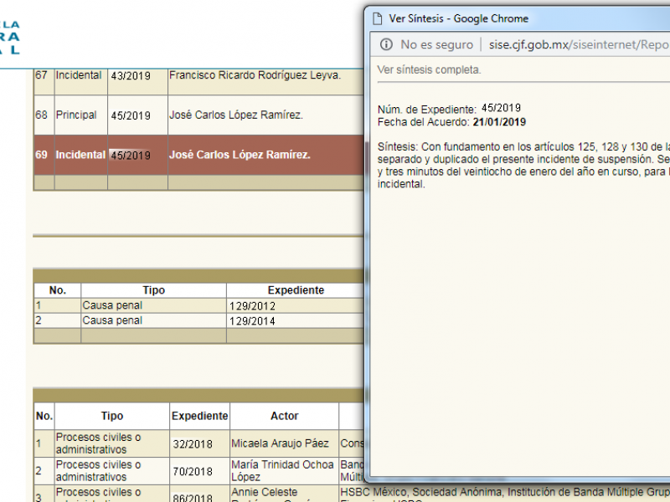Screen dimensions: 670x502
Task: Click the "HSBC México, Sociedad Anónima" cell
Action: pos(505,494)
